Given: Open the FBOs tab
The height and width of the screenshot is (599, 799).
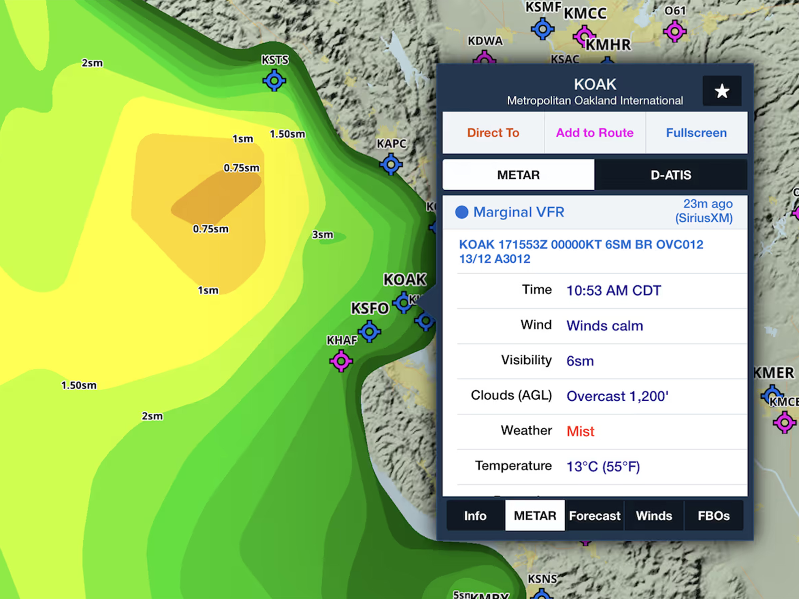Looking at the screenshot, I should (713, 515).
